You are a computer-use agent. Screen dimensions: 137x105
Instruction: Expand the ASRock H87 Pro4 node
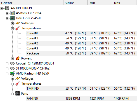click(7, 13)
